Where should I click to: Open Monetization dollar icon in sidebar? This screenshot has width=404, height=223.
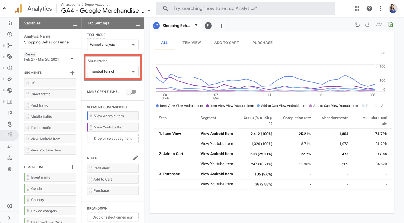coord(10,68)
